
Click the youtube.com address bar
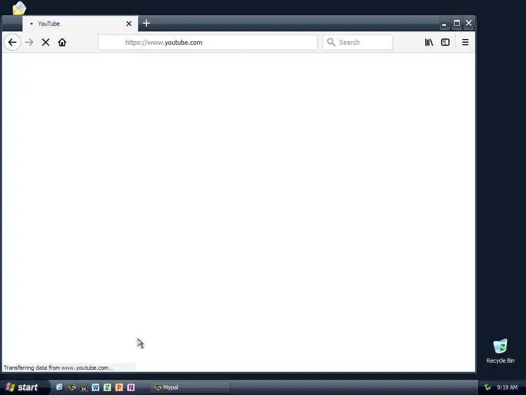[208, 42]
